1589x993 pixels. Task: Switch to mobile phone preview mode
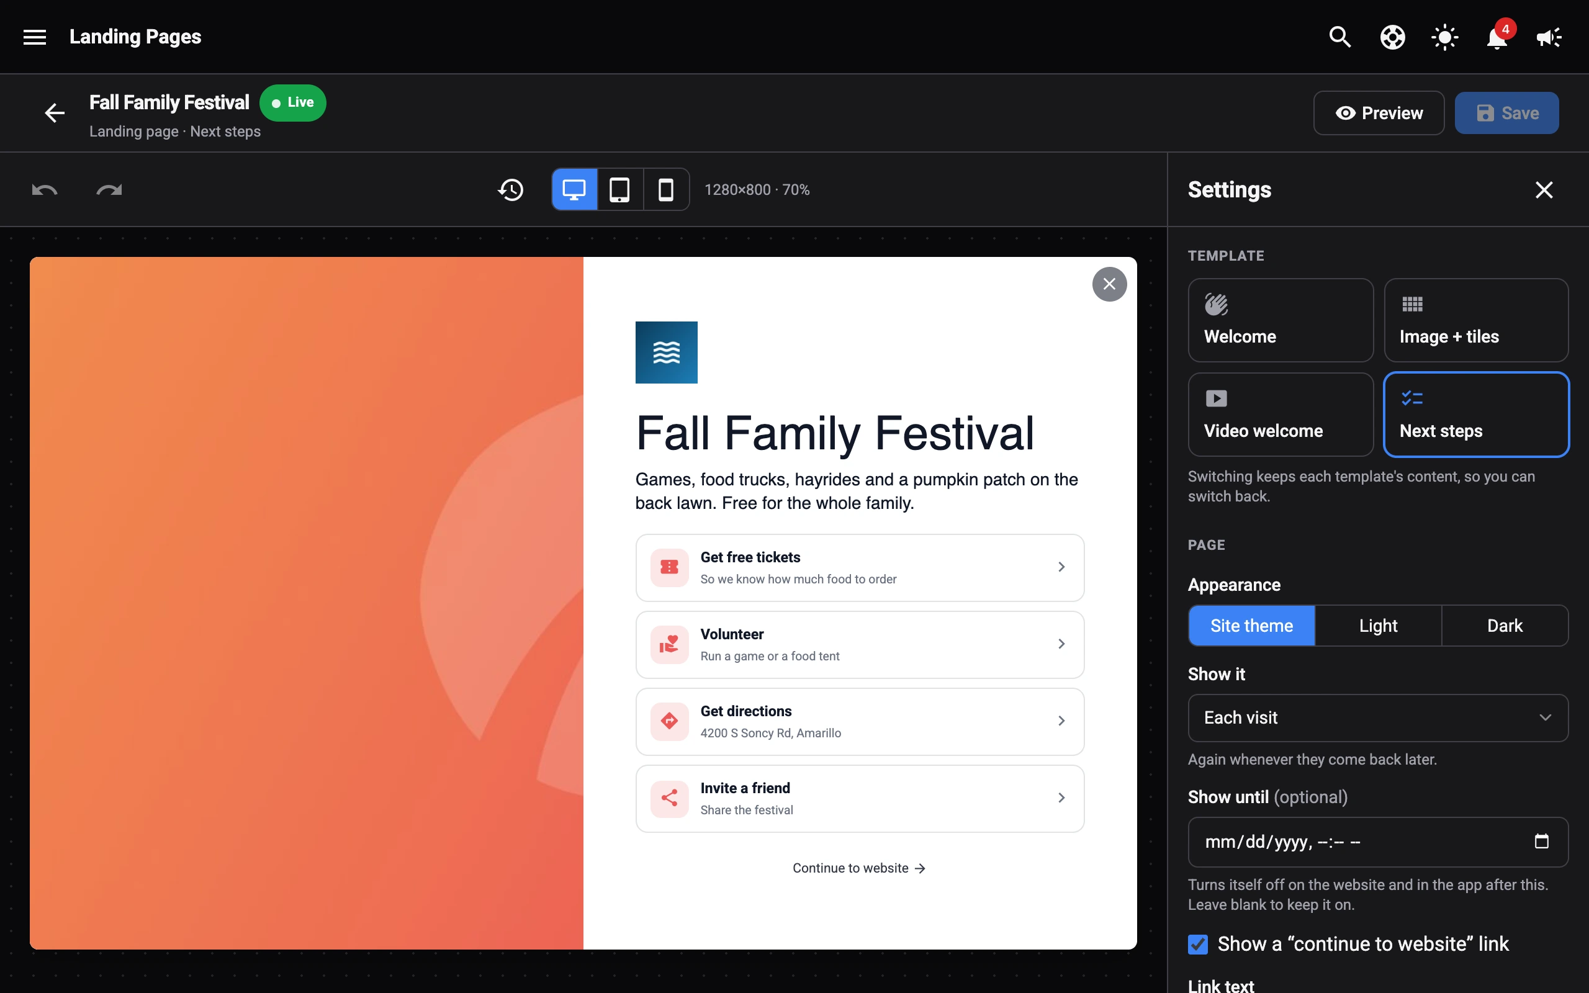click(x=666, y=190)
